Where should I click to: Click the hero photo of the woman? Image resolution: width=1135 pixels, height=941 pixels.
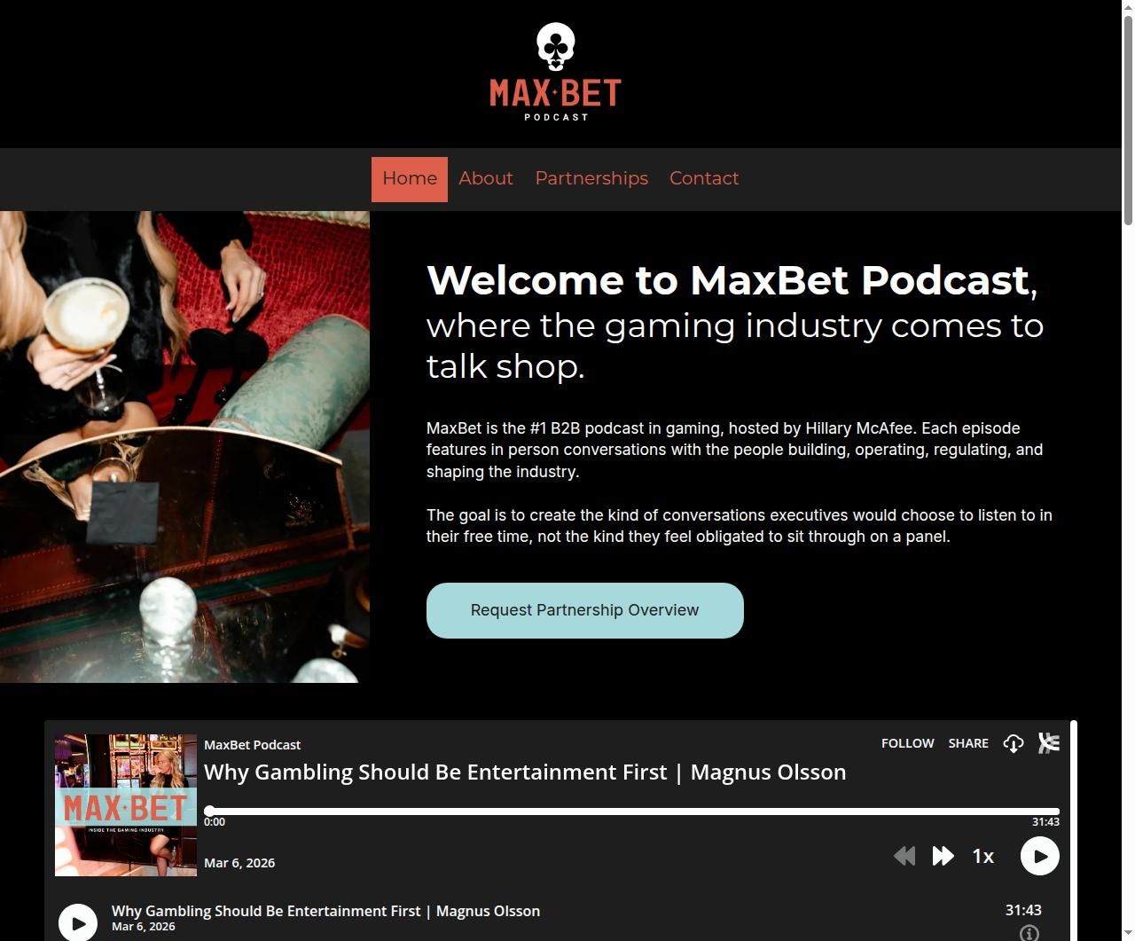[184, 447]
